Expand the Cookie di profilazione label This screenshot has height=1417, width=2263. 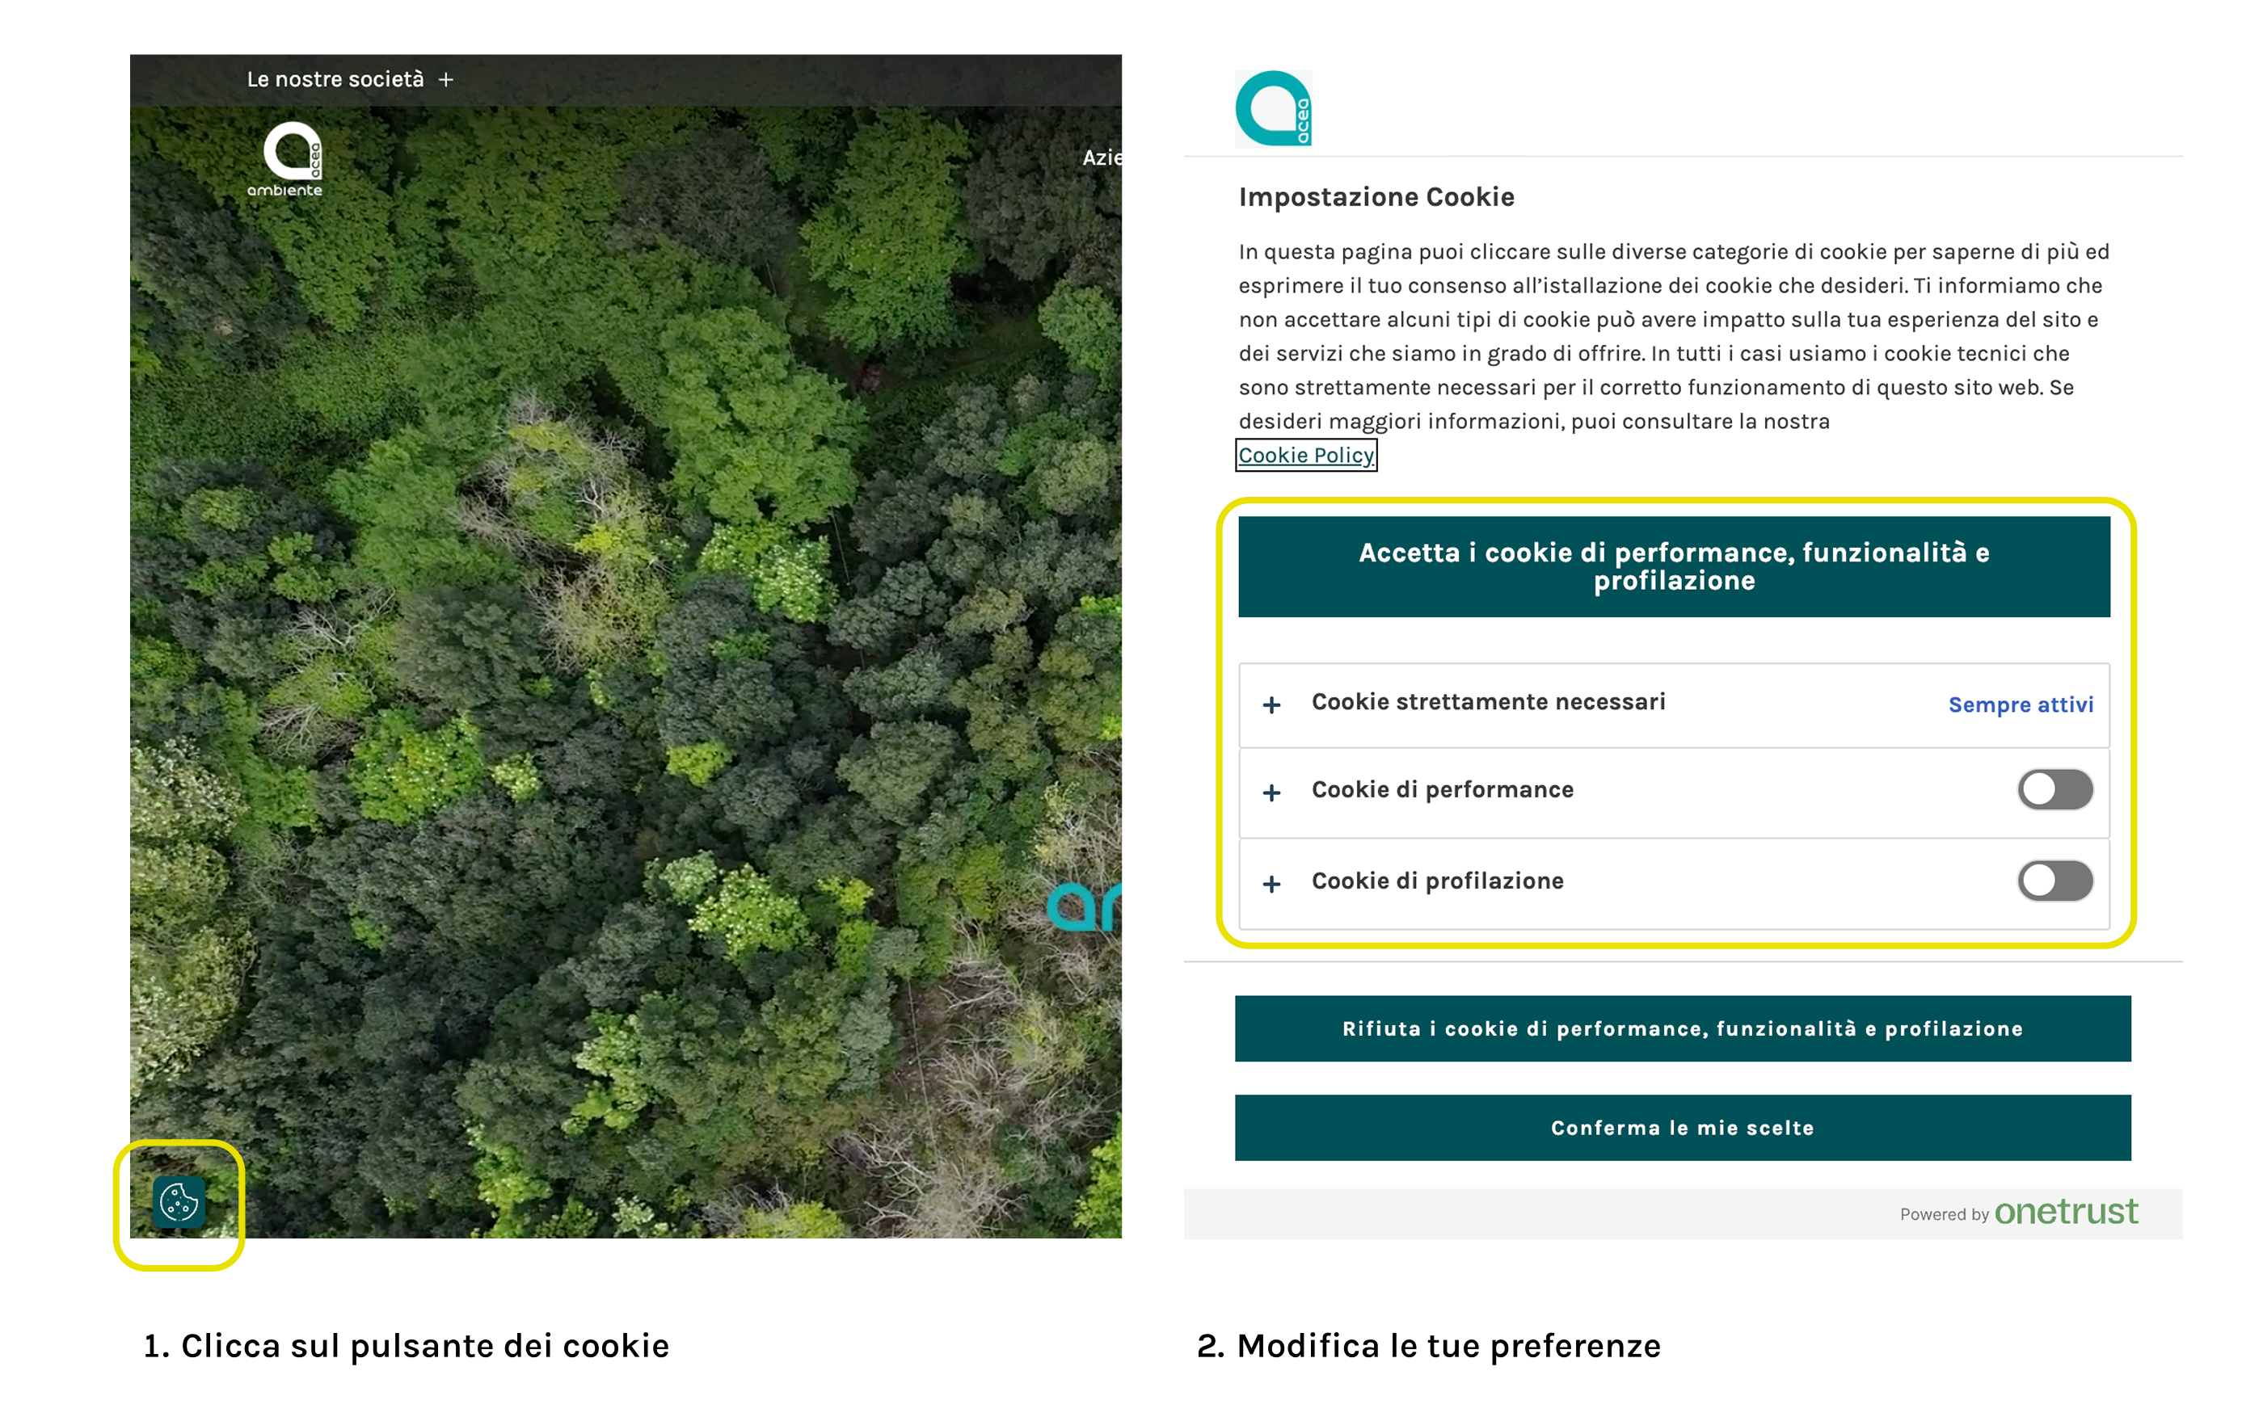[x=1437, y=881]
